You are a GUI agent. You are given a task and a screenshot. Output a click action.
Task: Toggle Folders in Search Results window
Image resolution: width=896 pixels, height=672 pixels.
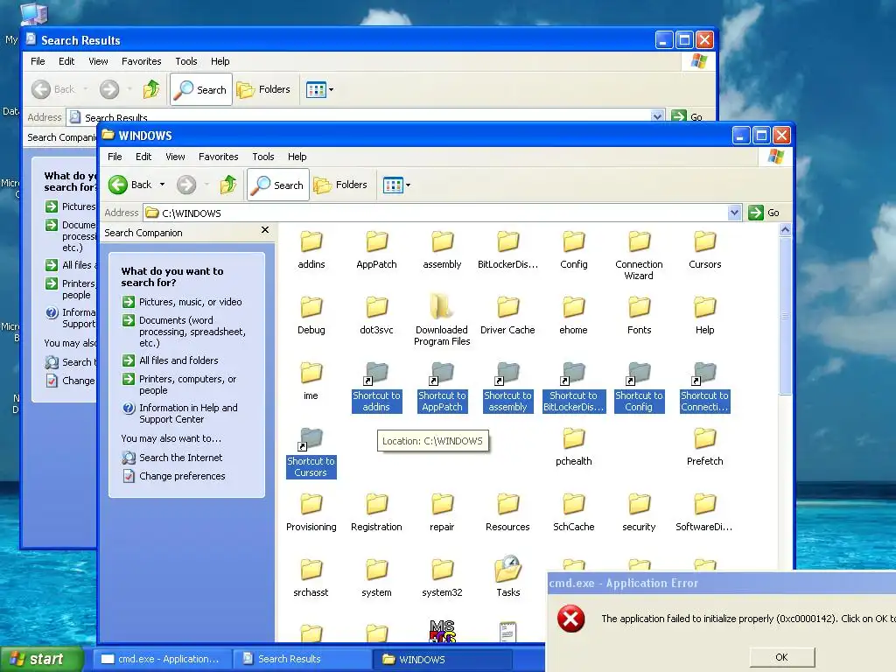tap(263, 89)
